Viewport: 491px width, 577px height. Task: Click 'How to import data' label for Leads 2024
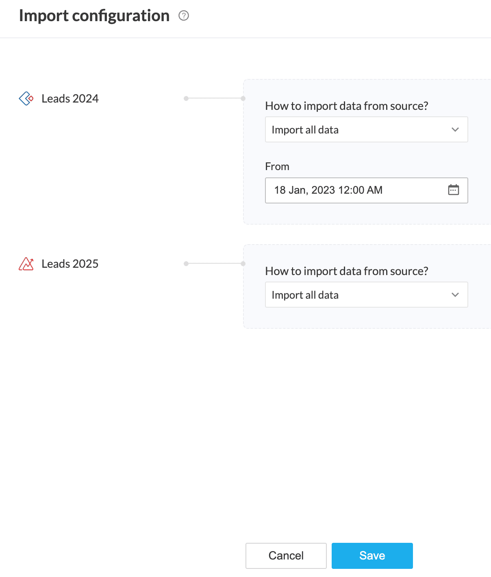tap(346, 106)
